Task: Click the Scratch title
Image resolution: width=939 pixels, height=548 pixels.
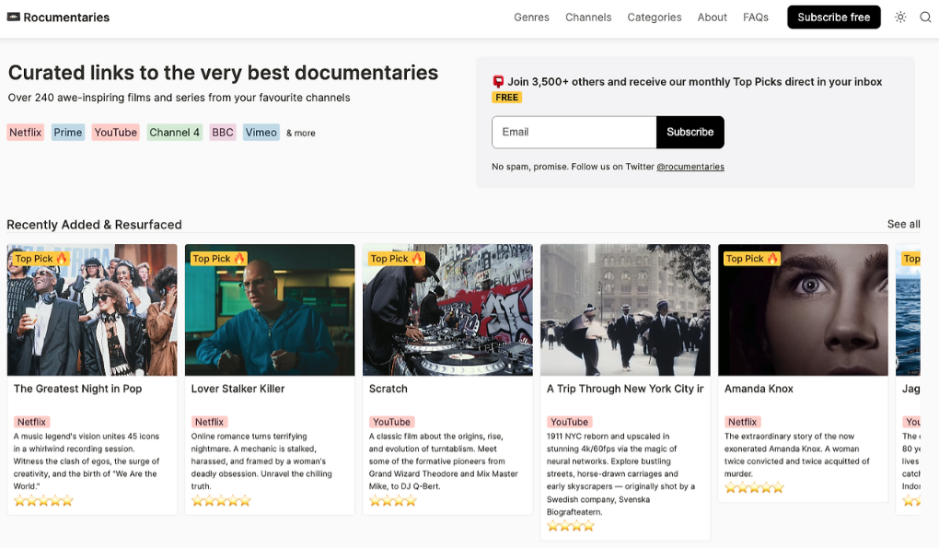Action: pos(388,389)
